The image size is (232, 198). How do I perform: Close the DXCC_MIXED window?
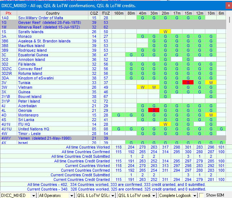tap(228, 5)
